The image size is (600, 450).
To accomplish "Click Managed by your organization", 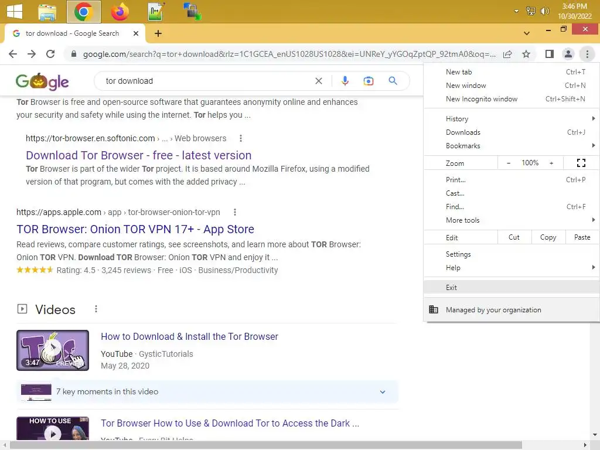I will pyautogui.click(x=512, y=309).
